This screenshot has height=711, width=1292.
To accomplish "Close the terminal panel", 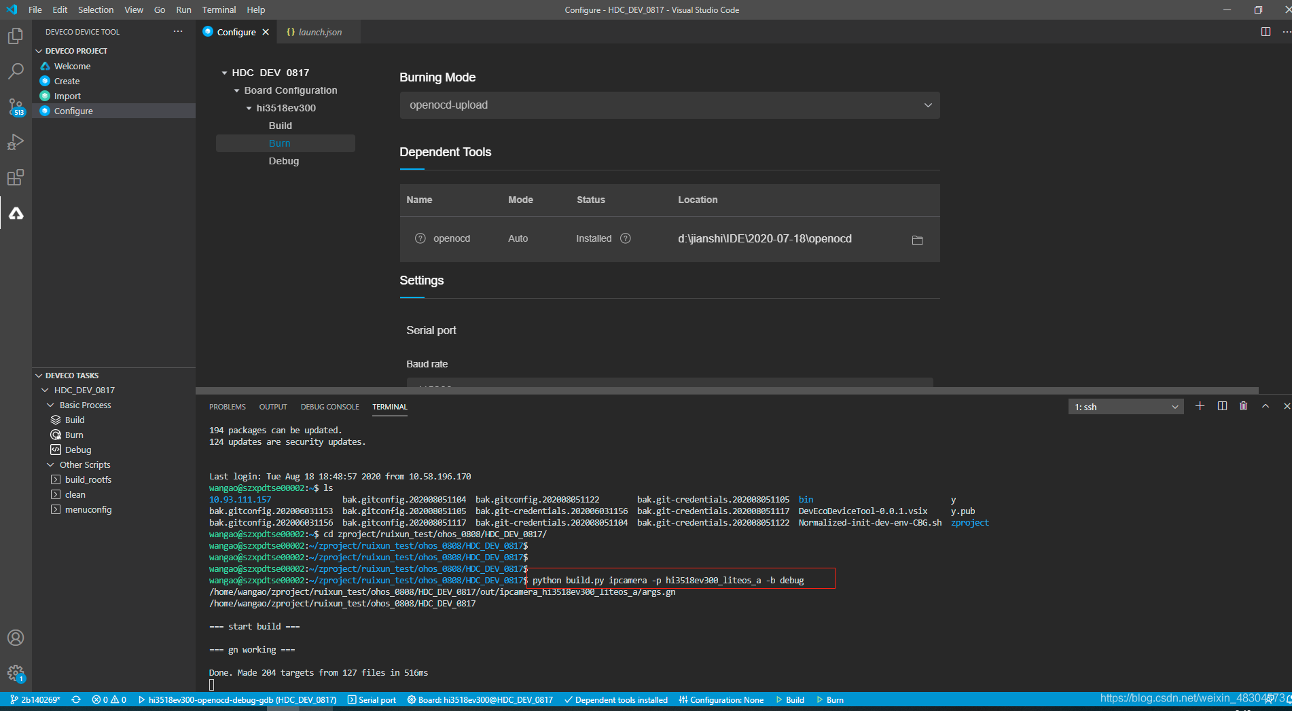I will coord(1286,406).
